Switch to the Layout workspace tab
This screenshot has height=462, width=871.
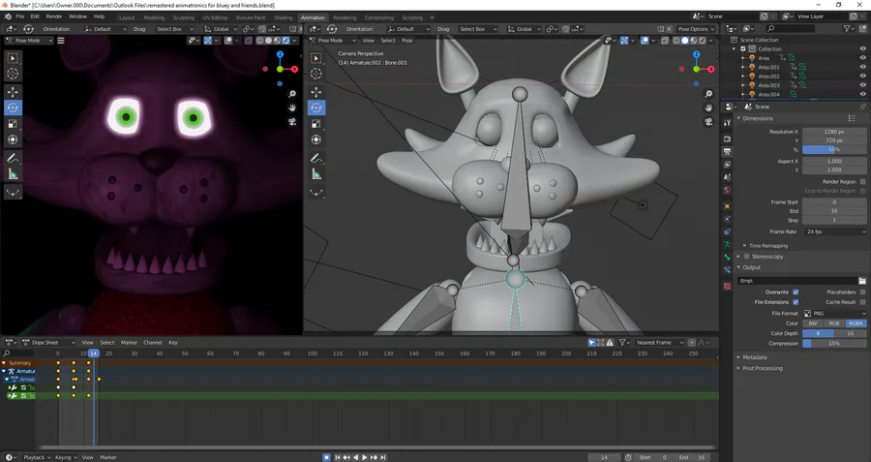[x=127, y=17]
